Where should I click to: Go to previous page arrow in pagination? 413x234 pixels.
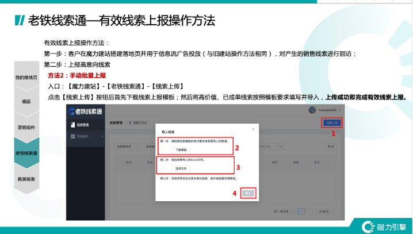tap(293, 212)
